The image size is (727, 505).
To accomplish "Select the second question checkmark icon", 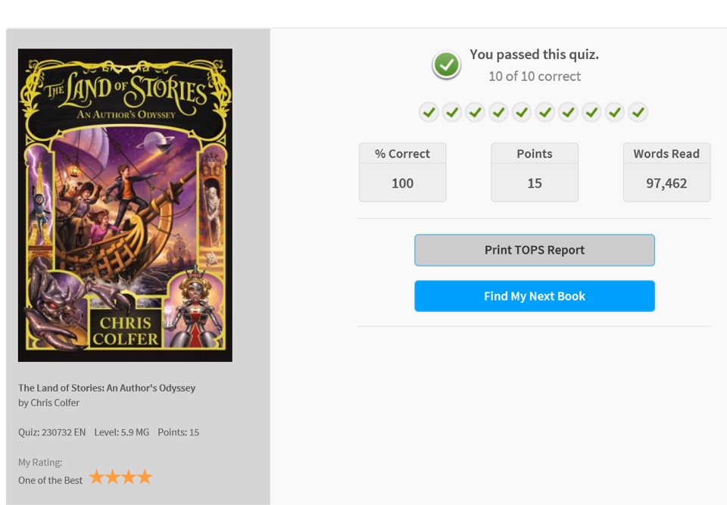I will pyautogui.click(x=452, y=112).
